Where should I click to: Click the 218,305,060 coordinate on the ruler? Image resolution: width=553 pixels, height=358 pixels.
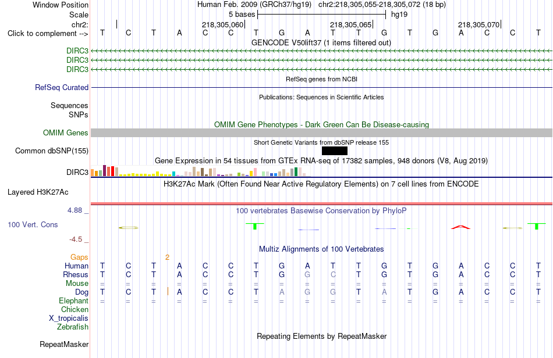[x=222, y=24]
